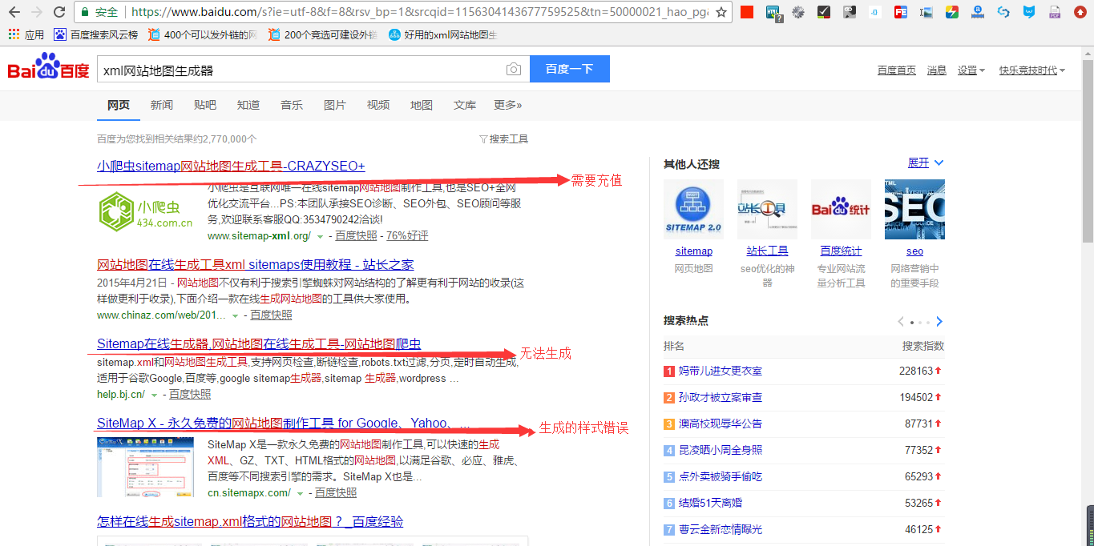The width and height of the screenshot is (1094, 546).
Task: Advance hot search carousel with right arrow
Action: click(x=939, y=321)
